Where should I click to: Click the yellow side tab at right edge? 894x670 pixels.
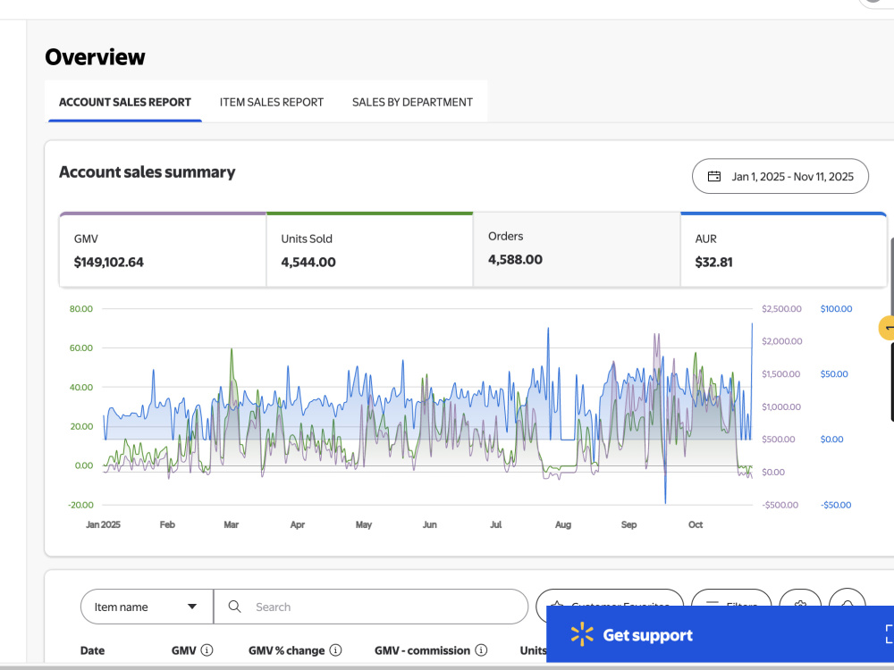[x=887, y=328]
